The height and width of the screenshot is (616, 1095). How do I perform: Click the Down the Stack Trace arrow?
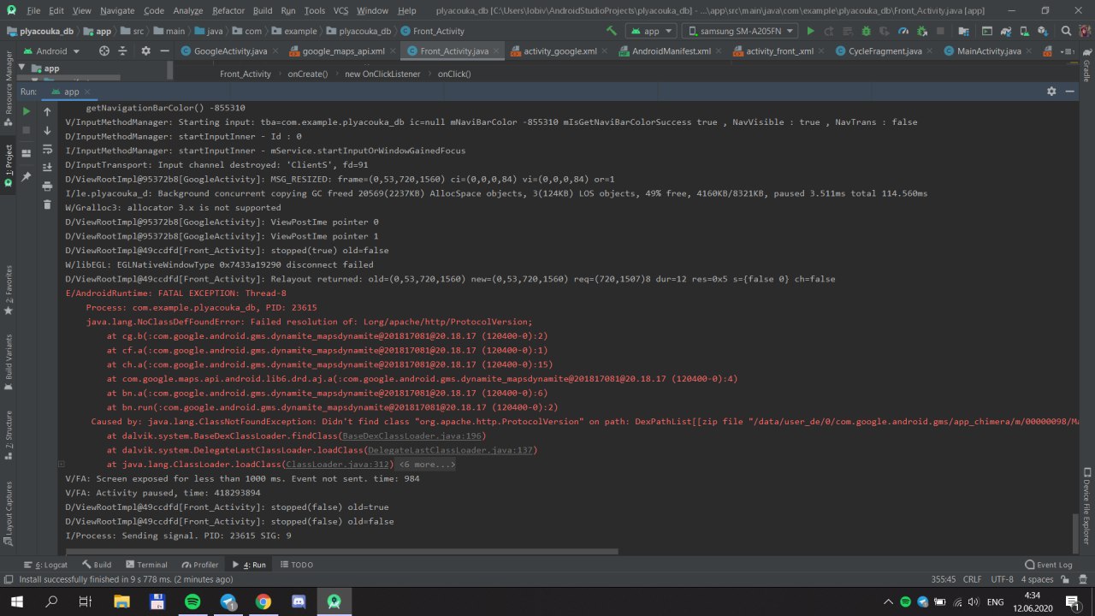click(47, 130)
